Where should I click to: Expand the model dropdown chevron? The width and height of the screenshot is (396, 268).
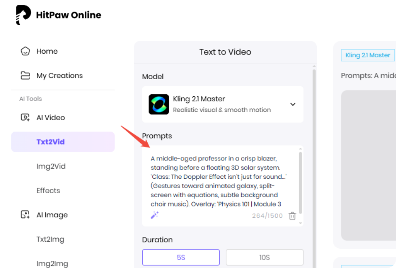tap(293, 104)
